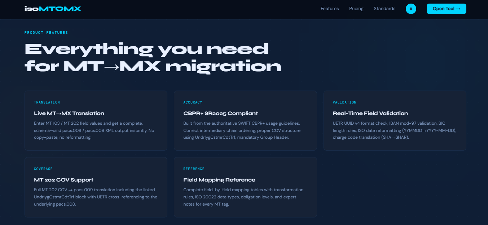Open the user avatar 'A' menu
Image resolution: width=488 pixels, height=225 pixels.
(x=411, y=9)
